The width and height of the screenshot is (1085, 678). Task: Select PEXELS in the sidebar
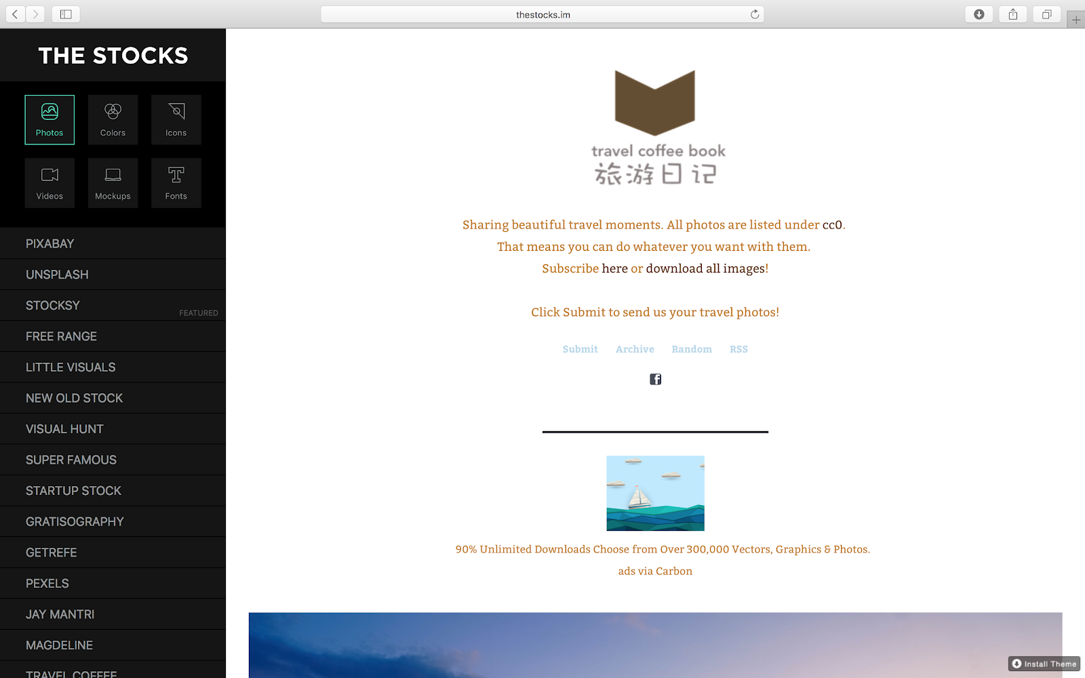point(113,583)
